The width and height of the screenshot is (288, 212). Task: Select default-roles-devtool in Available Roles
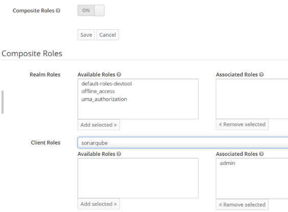tap(107, 84)
